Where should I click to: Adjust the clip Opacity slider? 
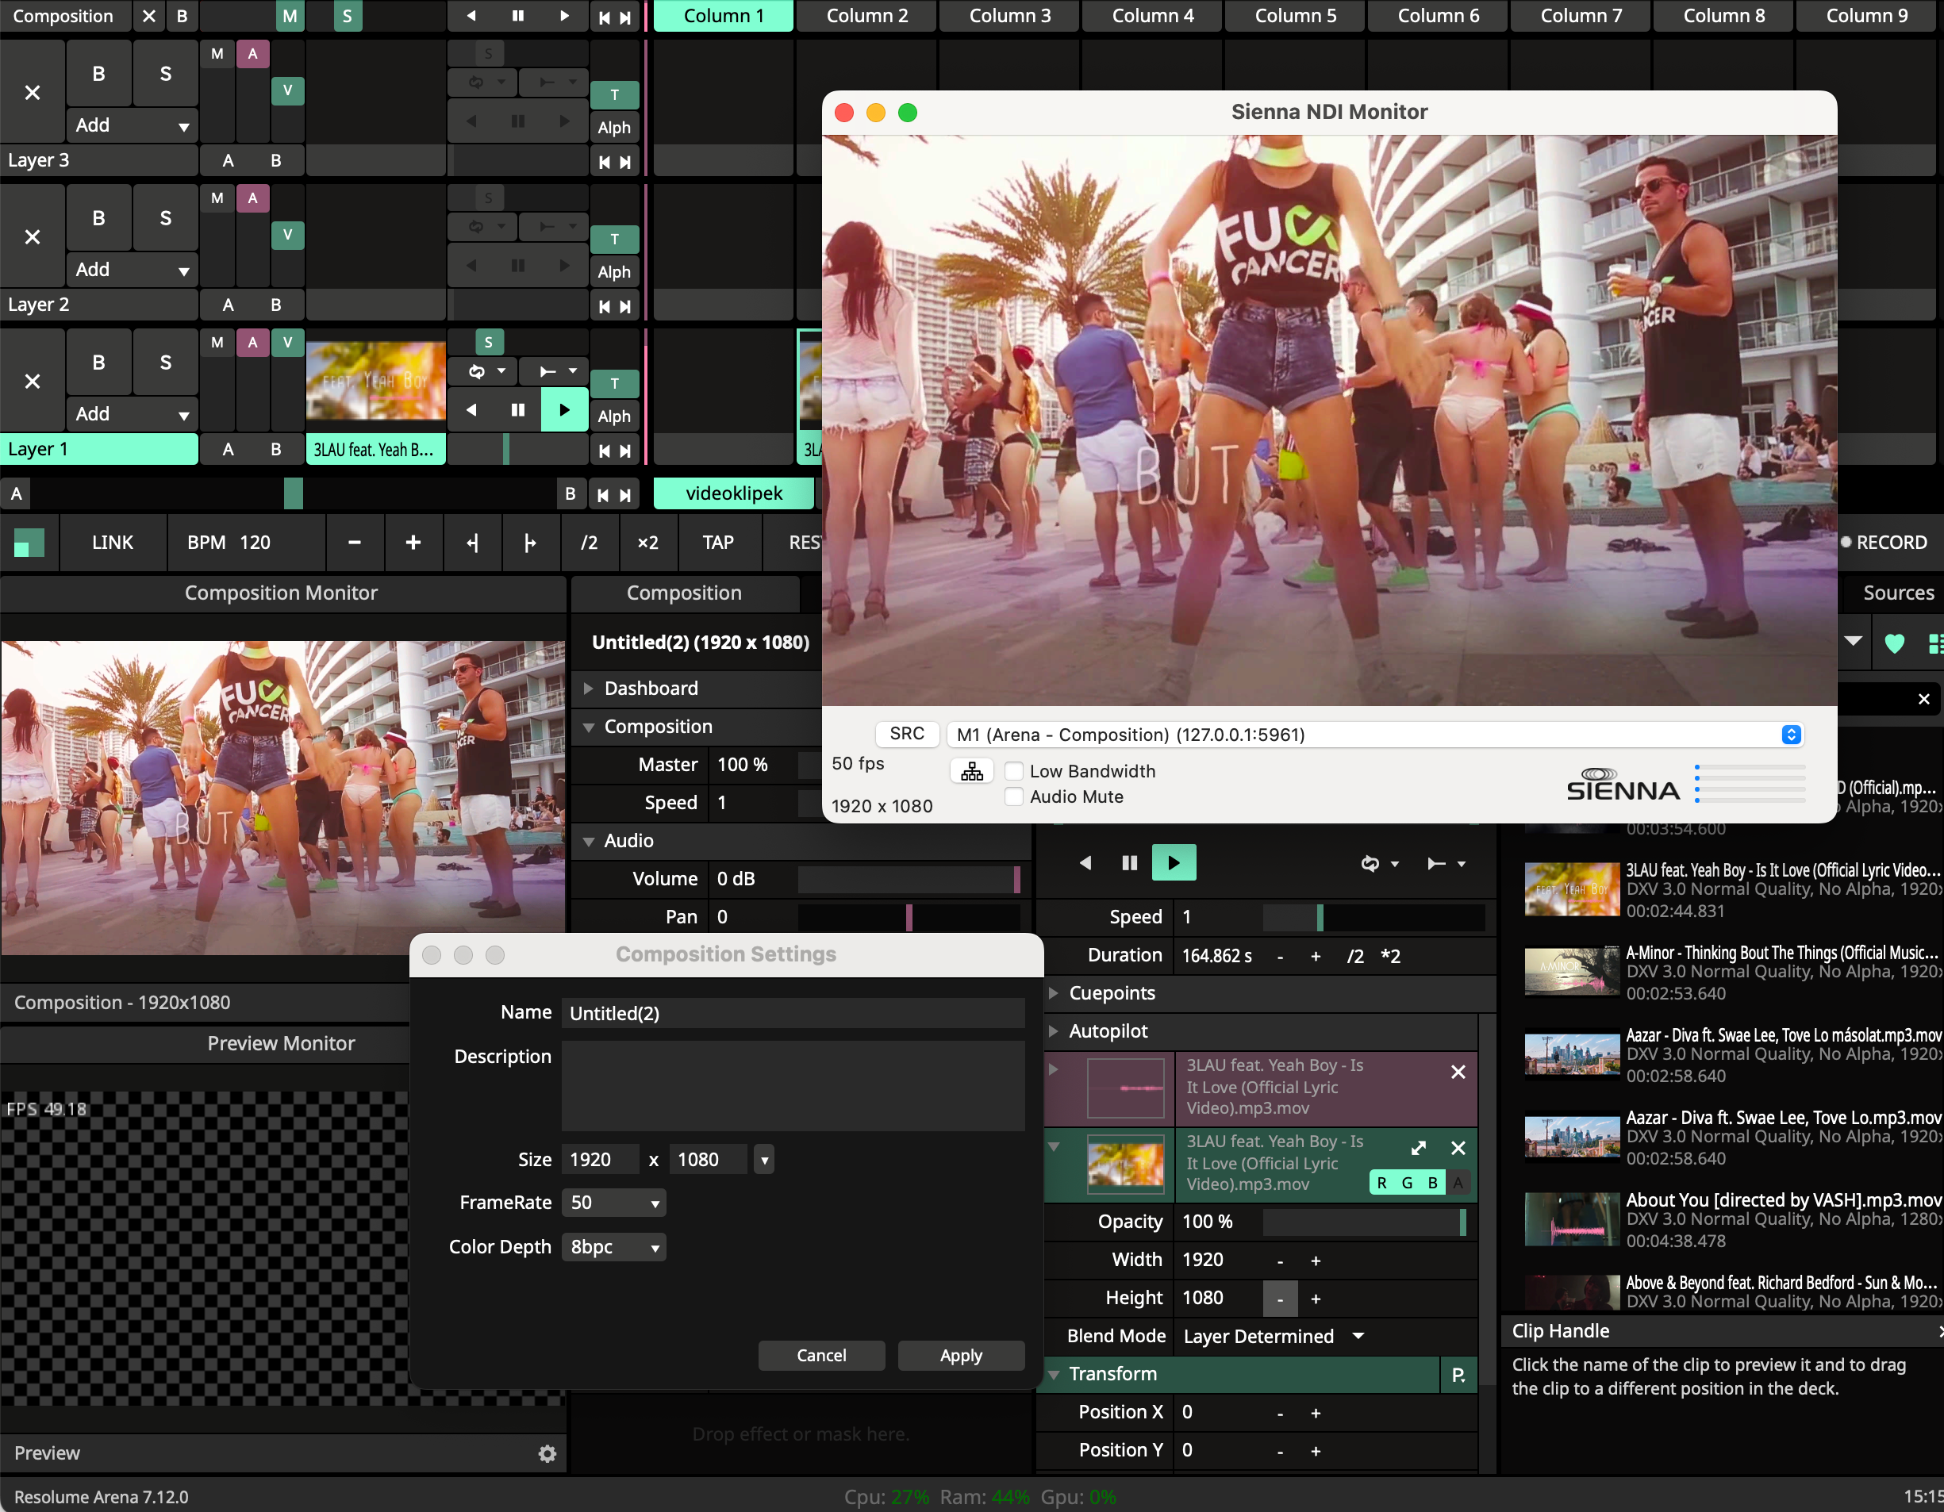point(1364,1222)
